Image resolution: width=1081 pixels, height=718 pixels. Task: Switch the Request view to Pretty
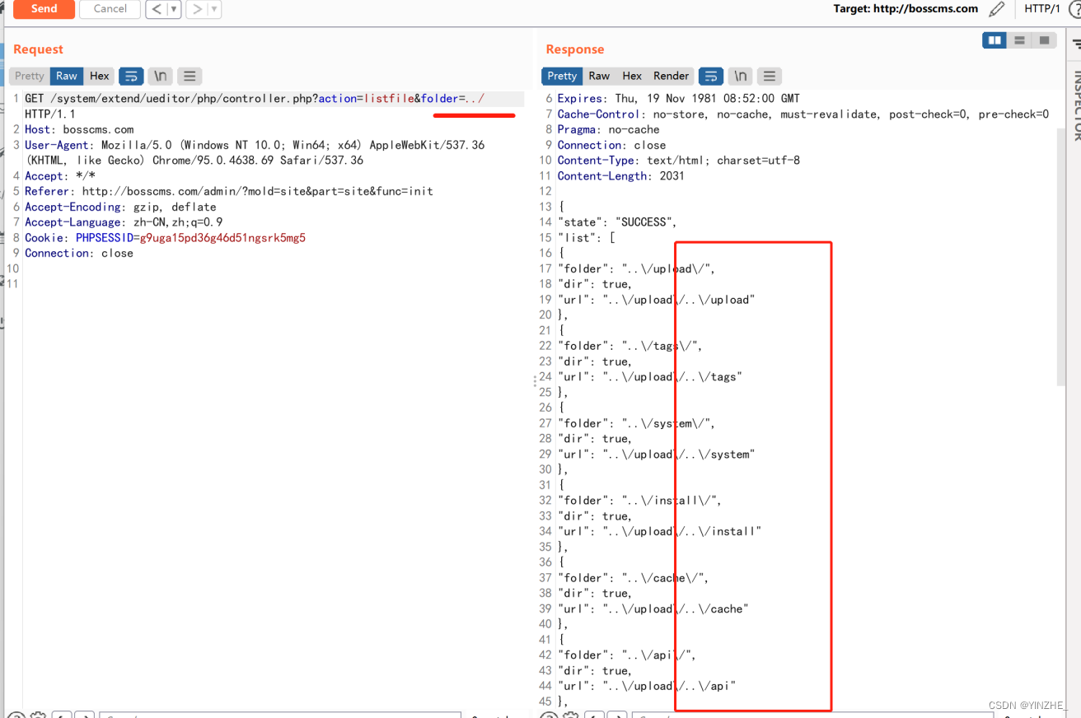point(30,76)
